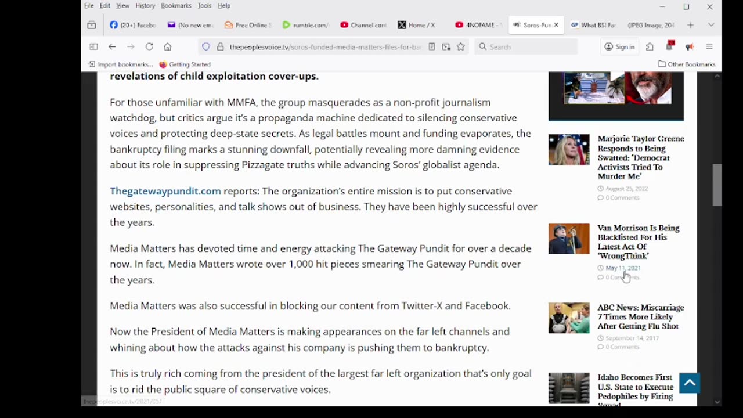Click the Sign in button
The height and width of the screenshot is (418, 743).
pos(620,46)
